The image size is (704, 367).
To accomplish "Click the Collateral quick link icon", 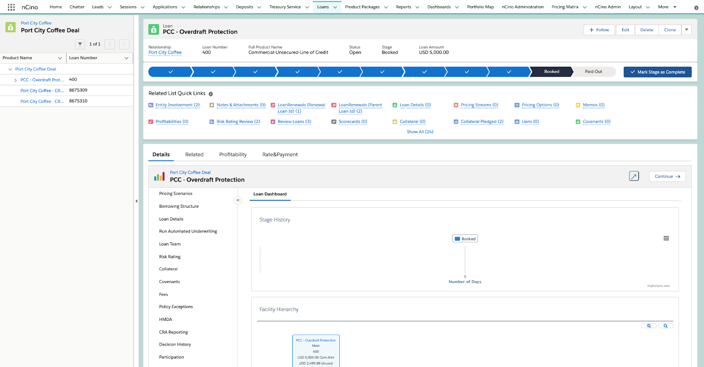I will coord(395,122).
